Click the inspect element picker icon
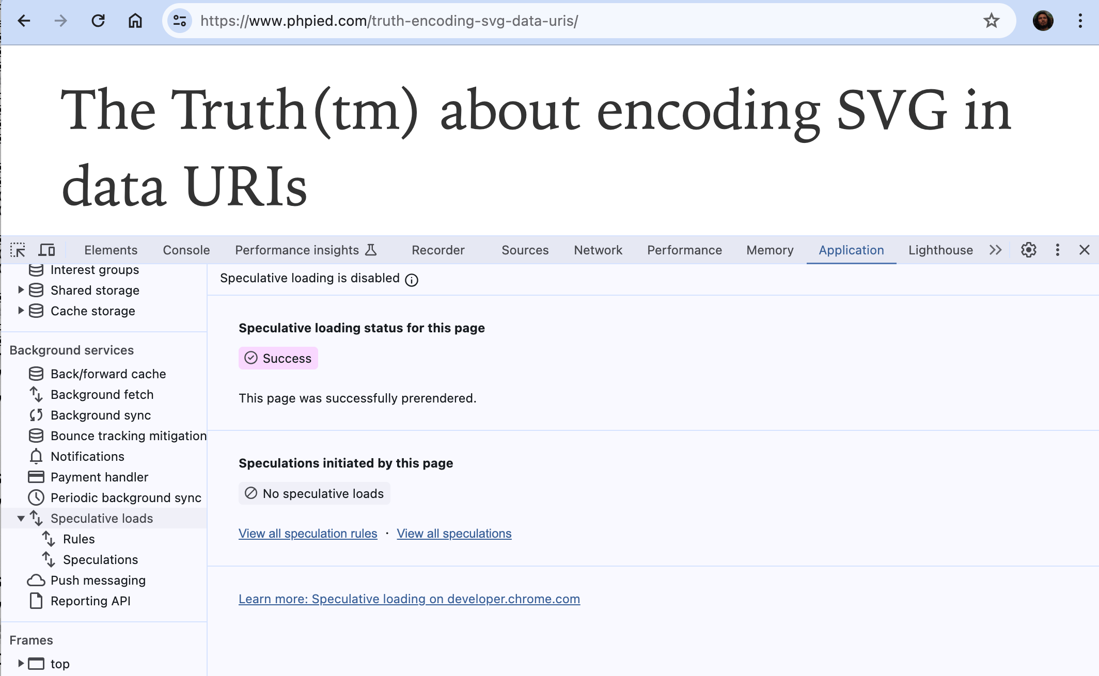 (x=18, y=250)
